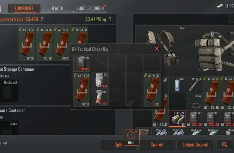This screenshot has height=153, width=234.
Task: Select the Cord item in stash
Action: (194, 102)
